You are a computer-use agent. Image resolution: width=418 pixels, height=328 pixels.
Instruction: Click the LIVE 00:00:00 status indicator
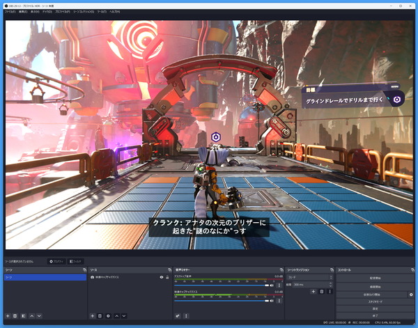pos(335,322)
